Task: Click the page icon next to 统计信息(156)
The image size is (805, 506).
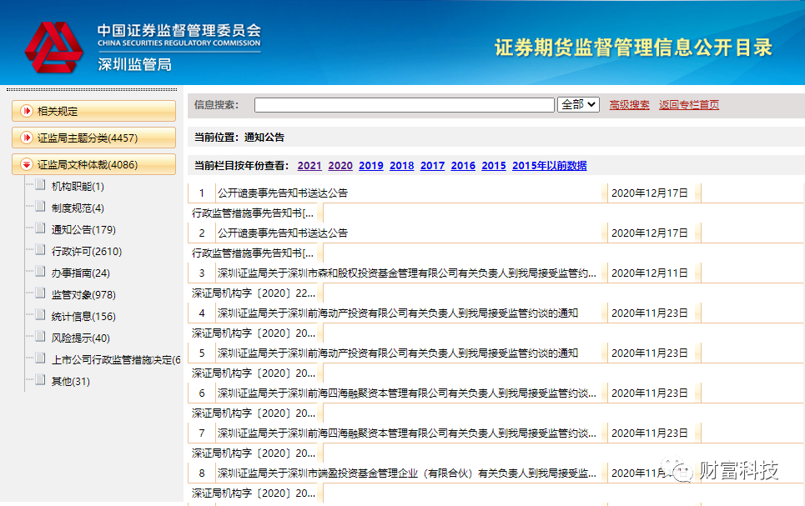Action: [40, 315]
